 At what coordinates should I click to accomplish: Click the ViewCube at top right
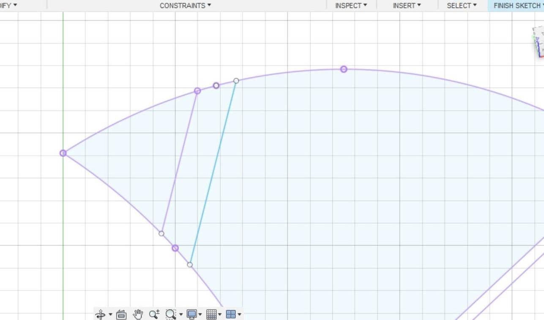(538, 41)
